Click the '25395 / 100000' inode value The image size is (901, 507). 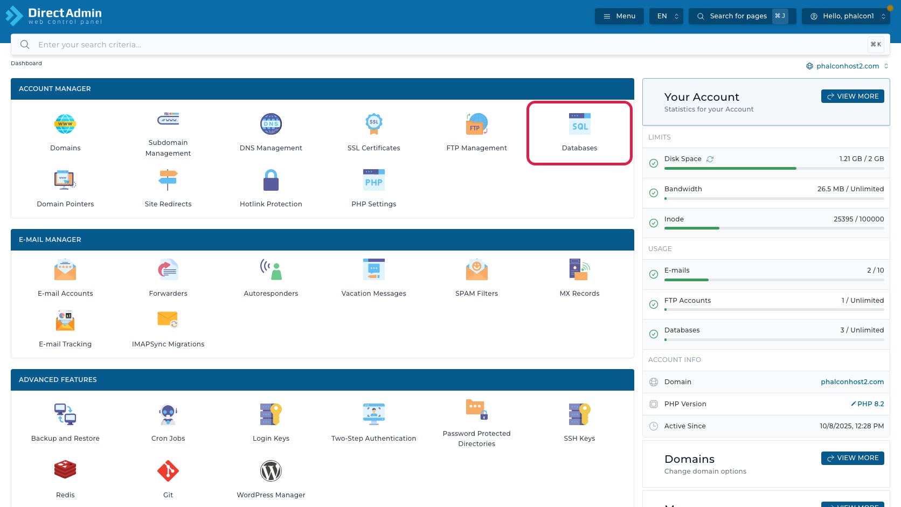[x=858, y=219]
